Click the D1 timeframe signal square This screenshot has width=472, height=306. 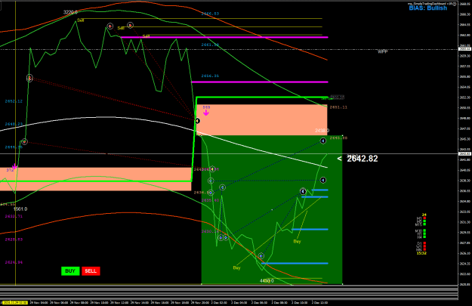point(424,243)
